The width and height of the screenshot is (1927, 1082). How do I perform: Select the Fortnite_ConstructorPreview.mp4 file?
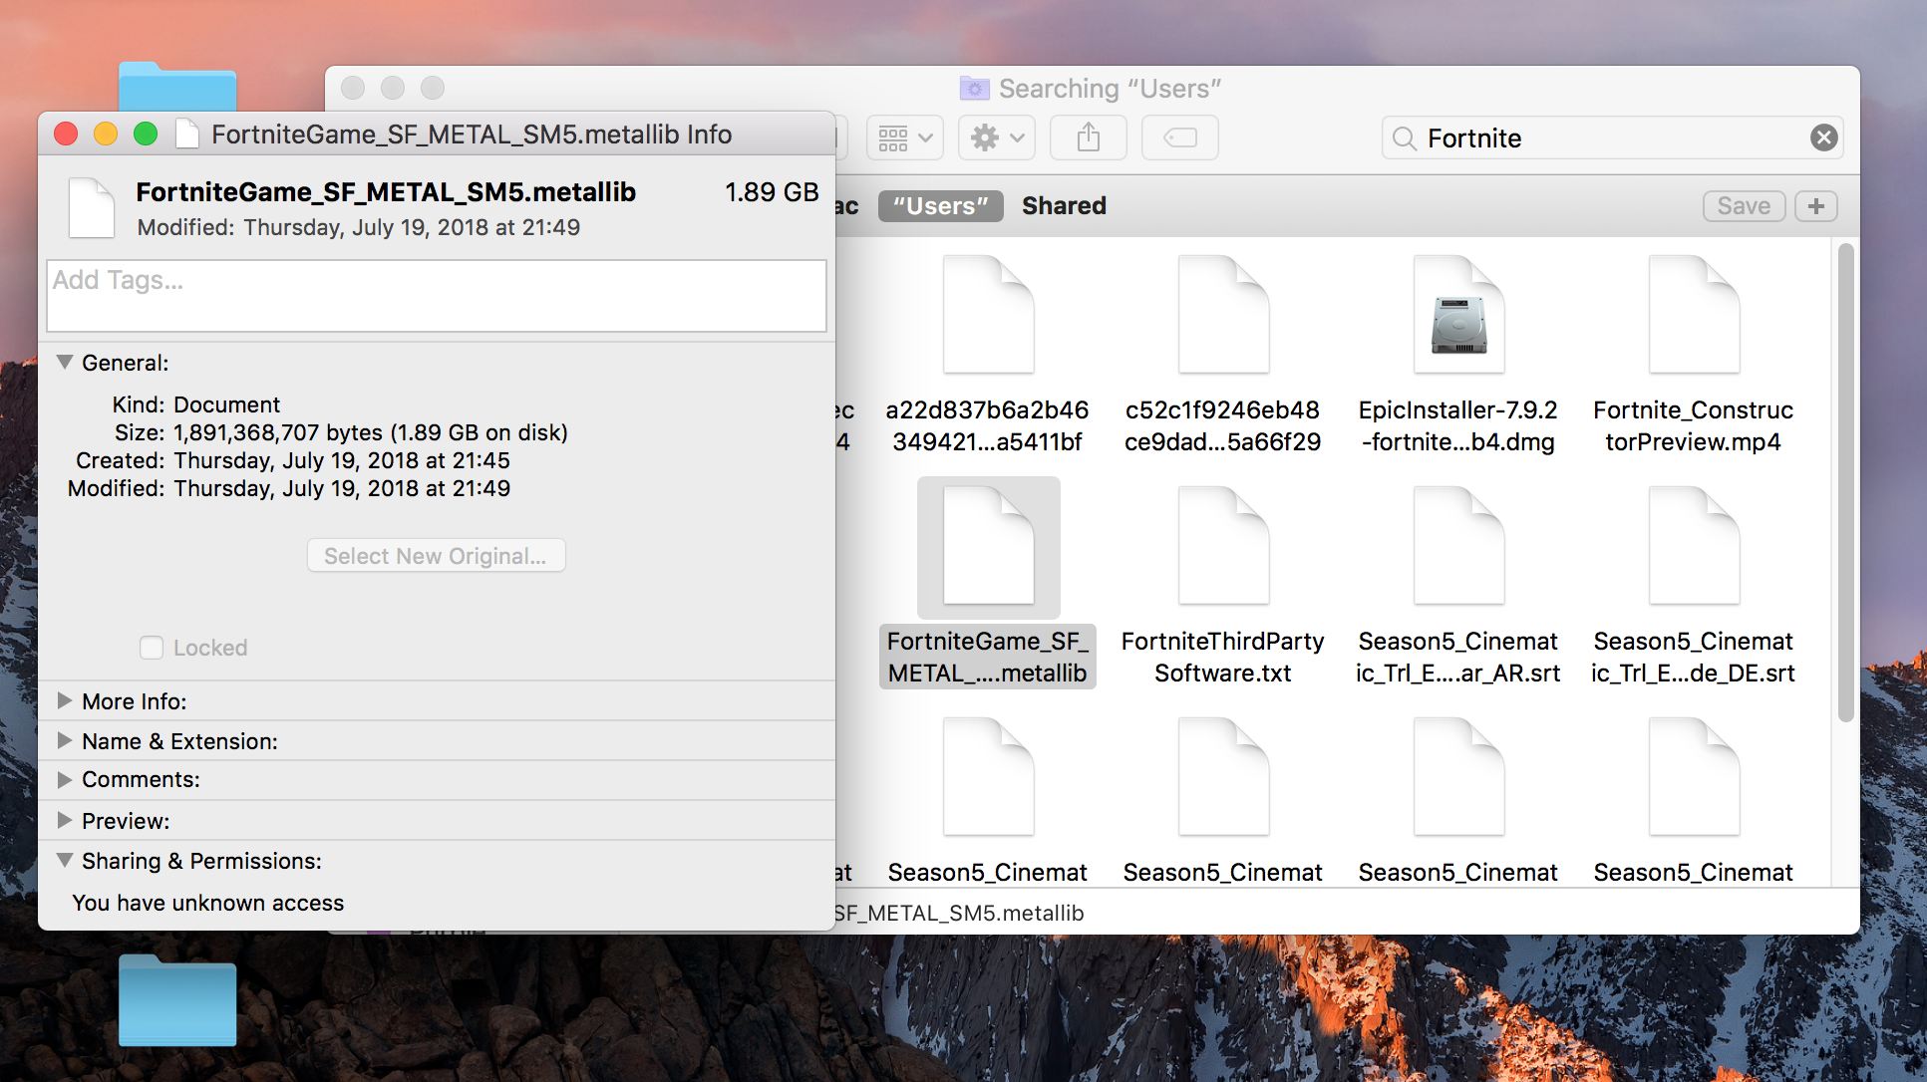(1693, 316)
